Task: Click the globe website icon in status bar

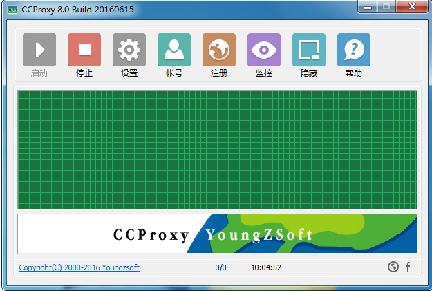Action: pyautogui.click(x=393, y=267)
